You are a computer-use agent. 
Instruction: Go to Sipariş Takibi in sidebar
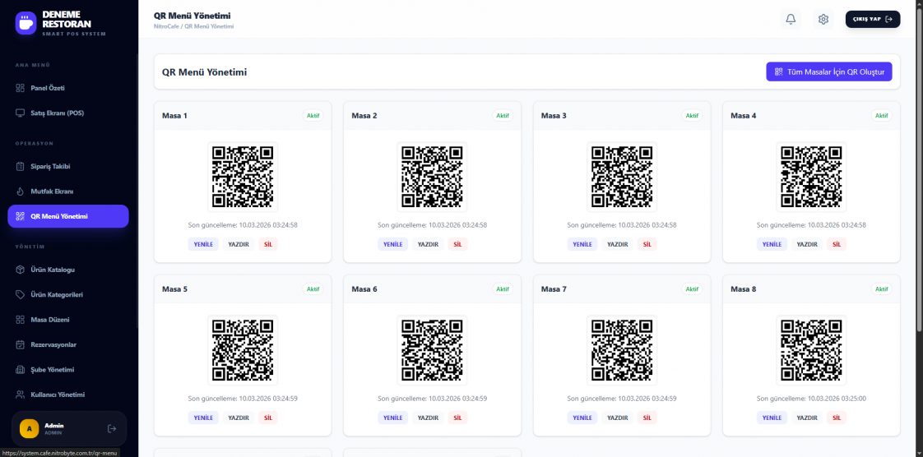pos(50,166)
